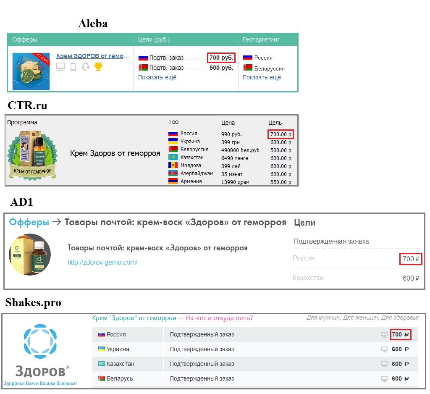Click the monitor icon in the Беларусь row of Shakes.pro

click(x=384, y=379)
